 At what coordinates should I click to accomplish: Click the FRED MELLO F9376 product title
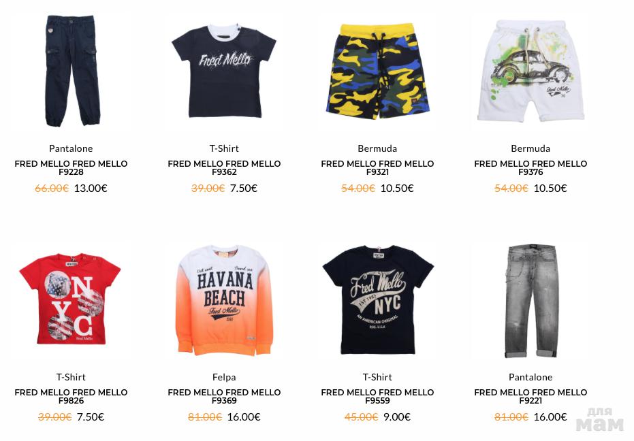click(530, 167)
